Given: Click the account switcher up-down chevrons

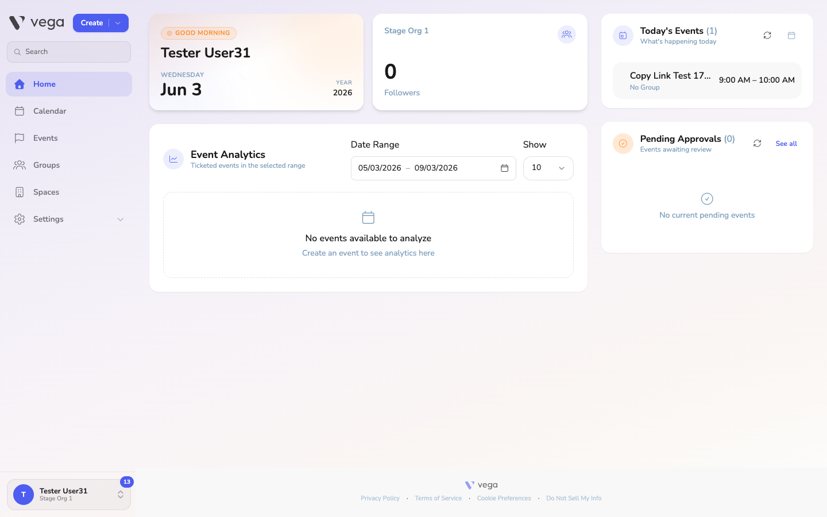Looking at the screenshot, I should [x=121, y=495].
